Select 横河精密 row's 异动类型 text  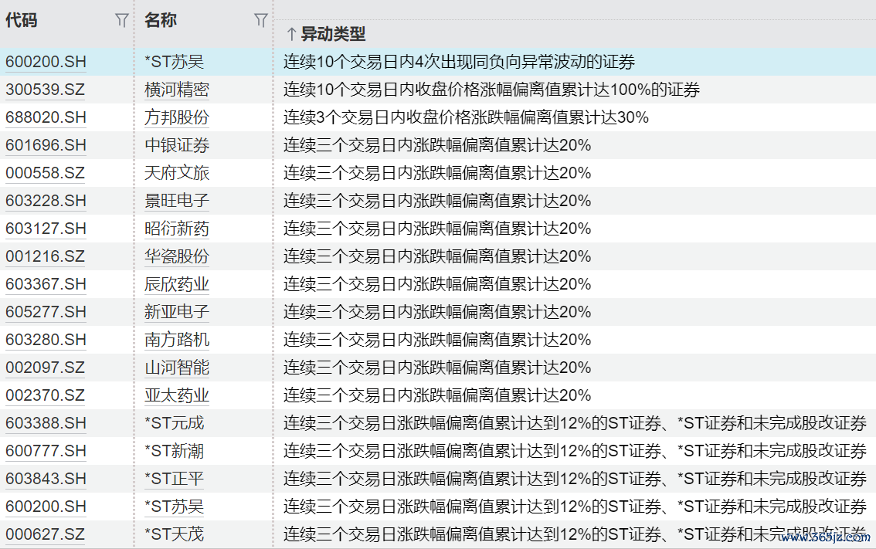491,90
